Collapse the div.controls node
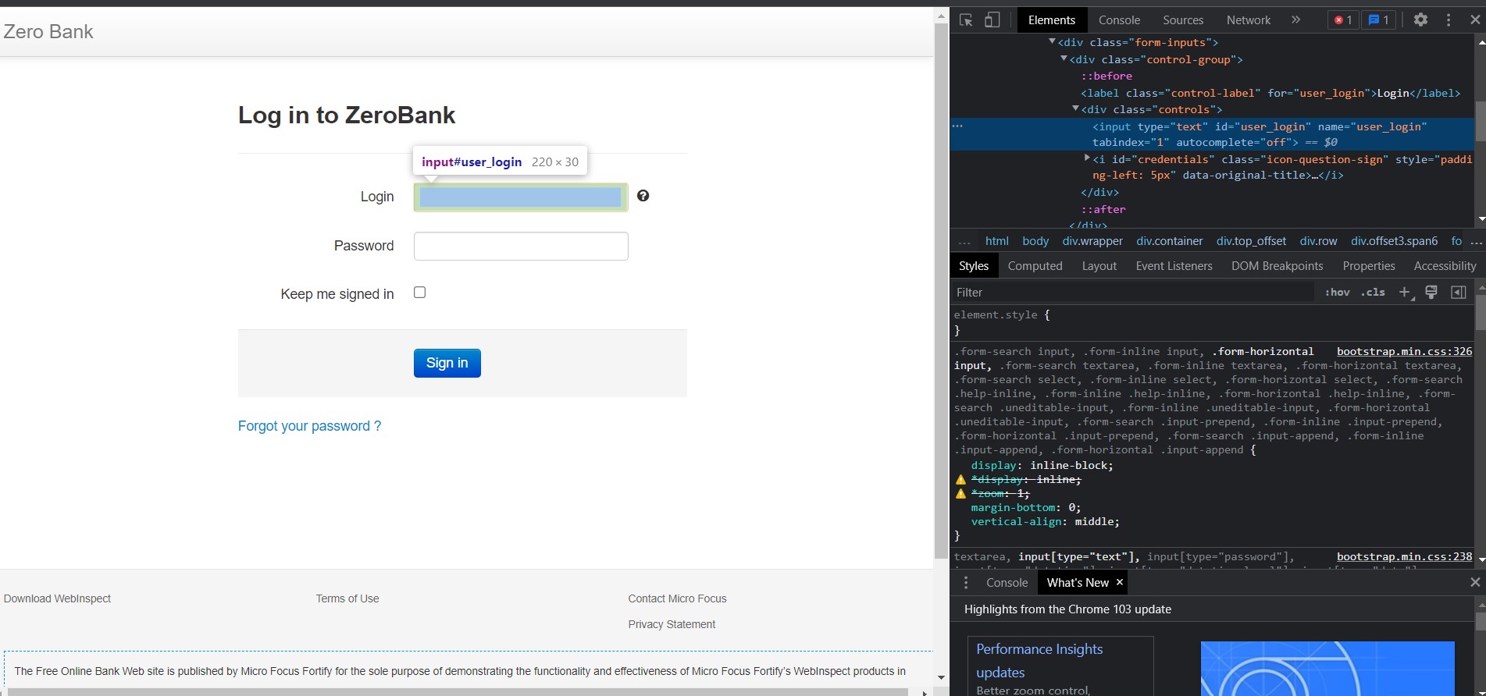 pos(1075,109)
